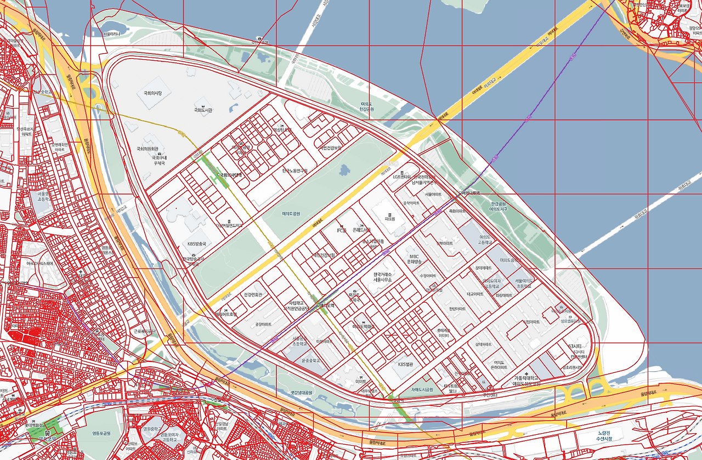Select the 한국노동연구원 label

point(295,171)
